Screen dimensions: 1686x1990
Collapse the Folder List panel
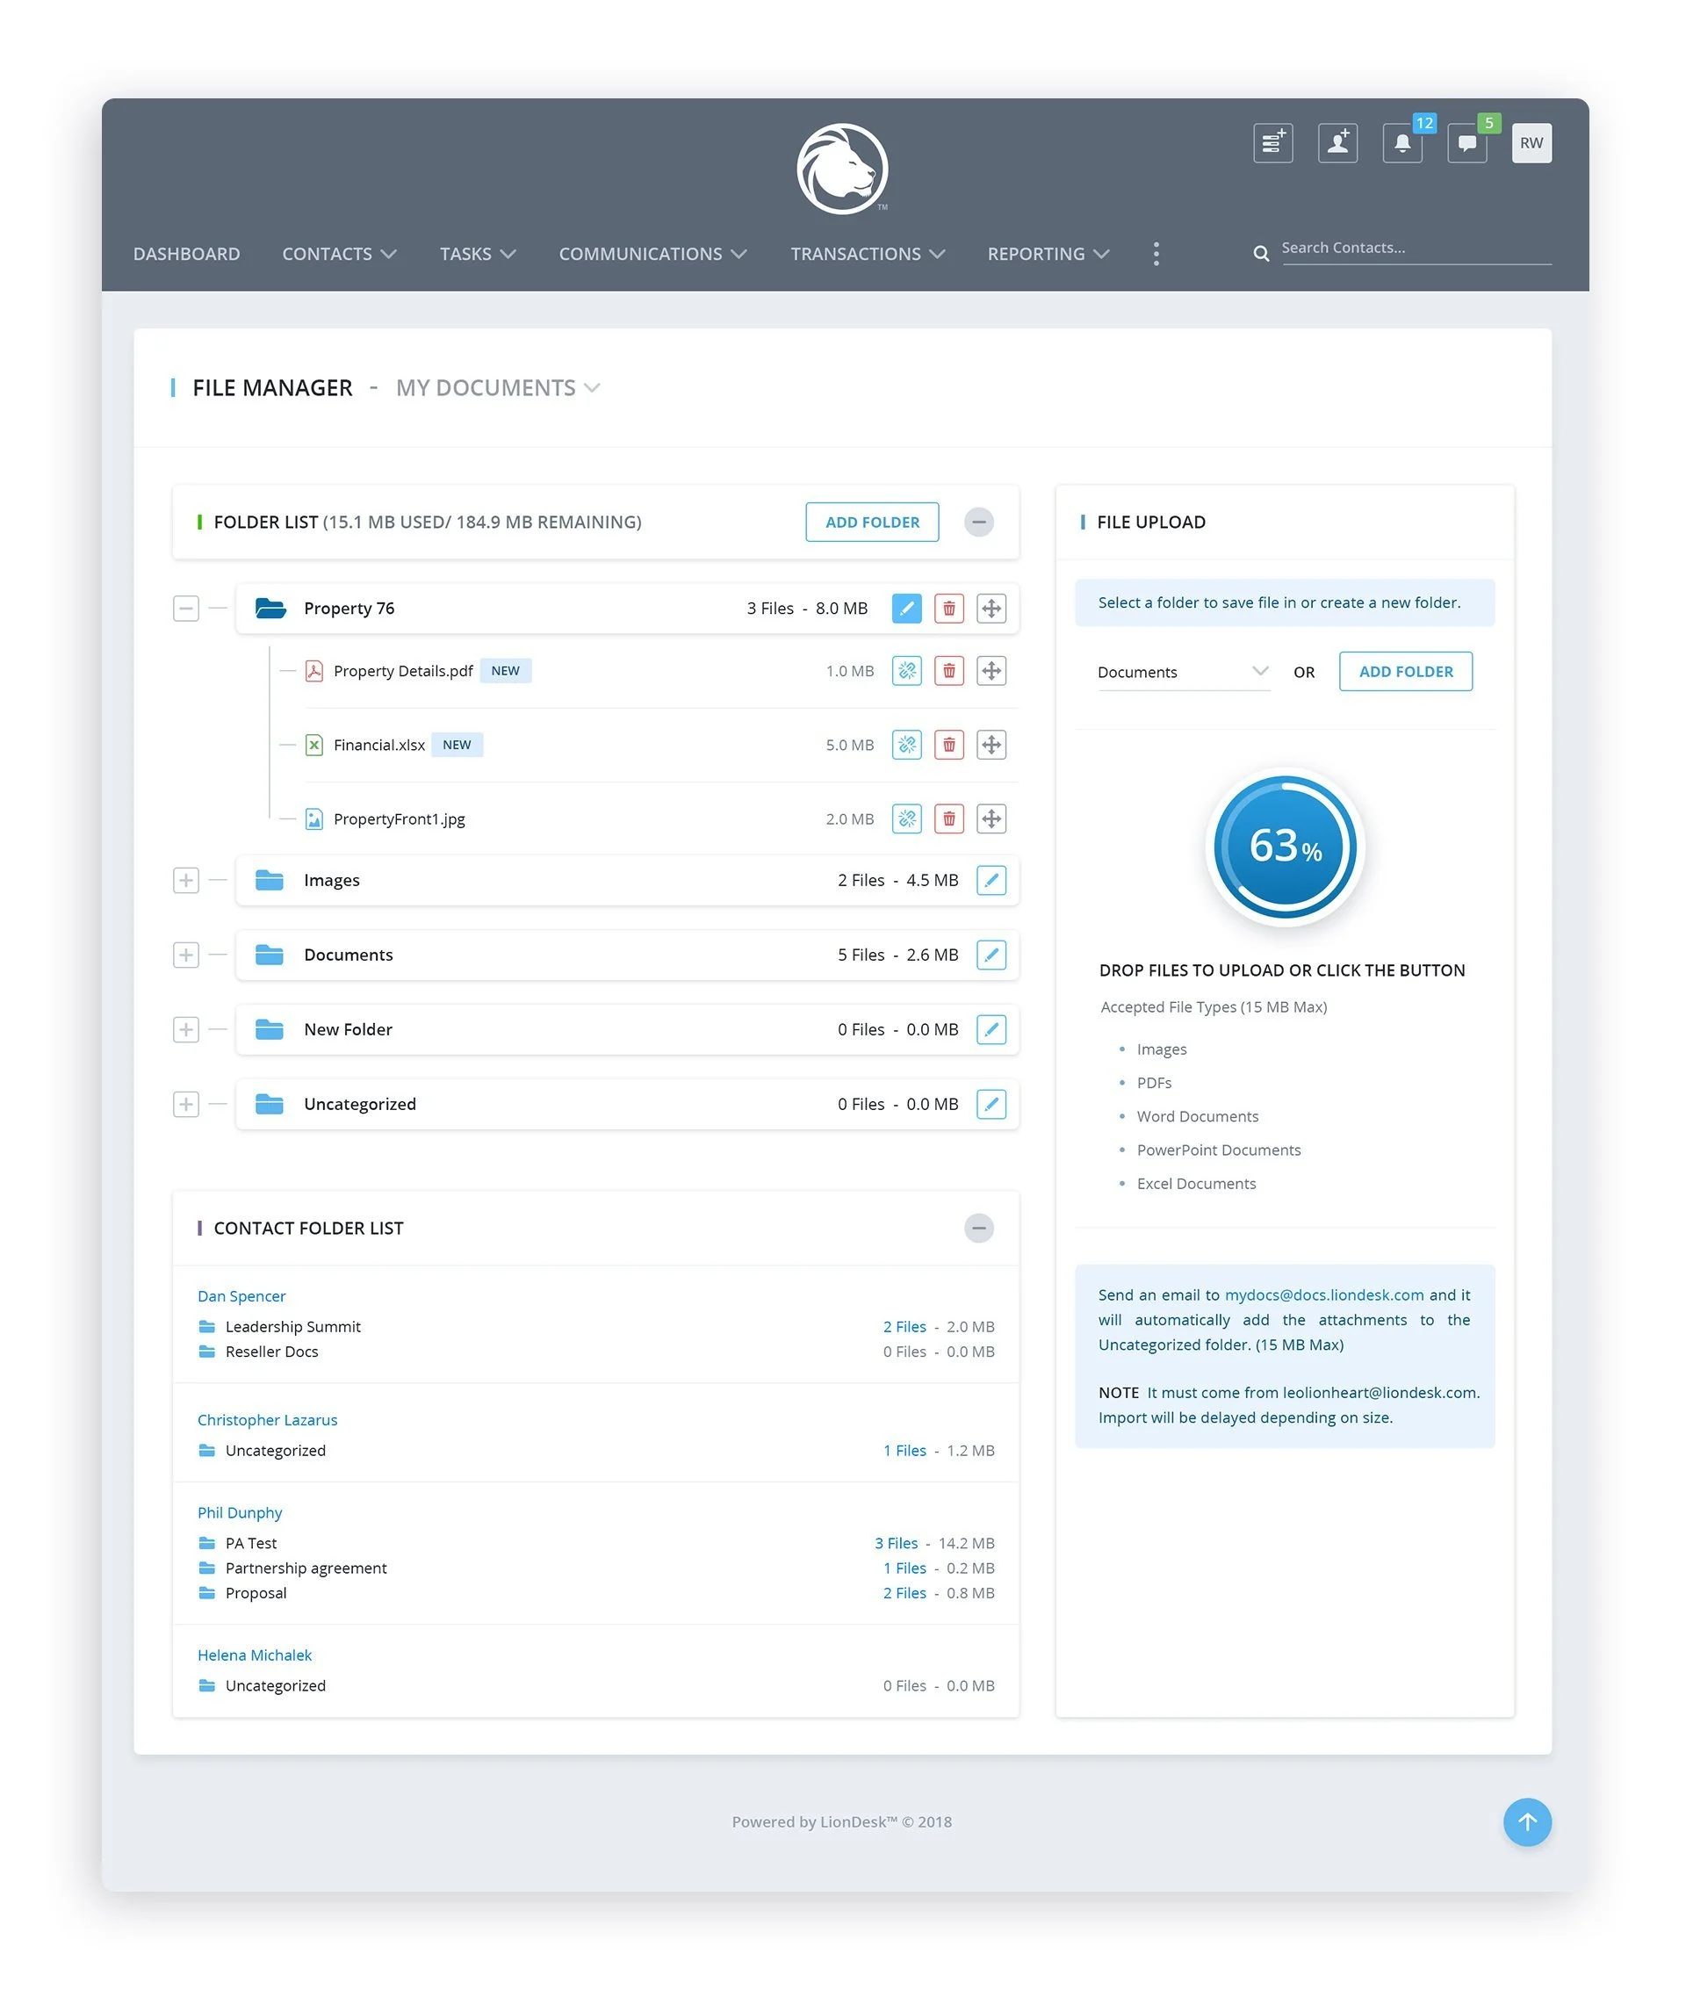979,522
